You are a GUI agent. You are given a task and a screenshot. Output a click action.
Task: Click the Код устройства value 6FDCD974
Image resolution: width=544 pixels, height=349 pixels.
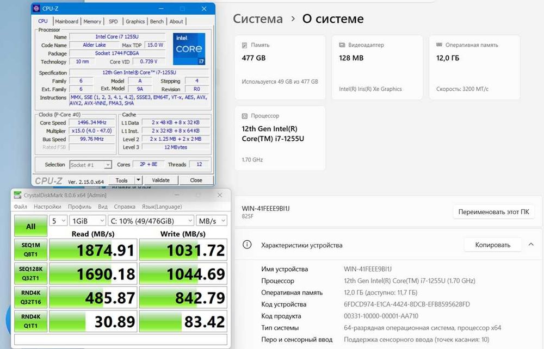click(406, 304)
